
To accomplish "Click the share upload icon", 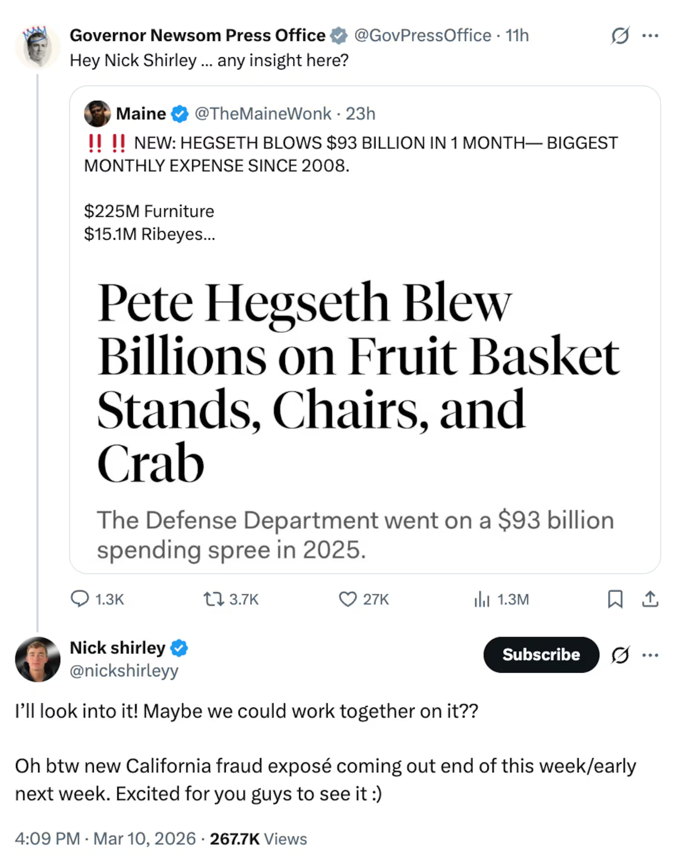I will [650, 599].
